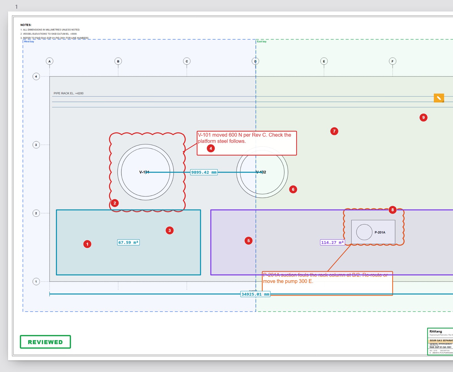
Task: Click the NOTES: heading
Action: [26, 25]
